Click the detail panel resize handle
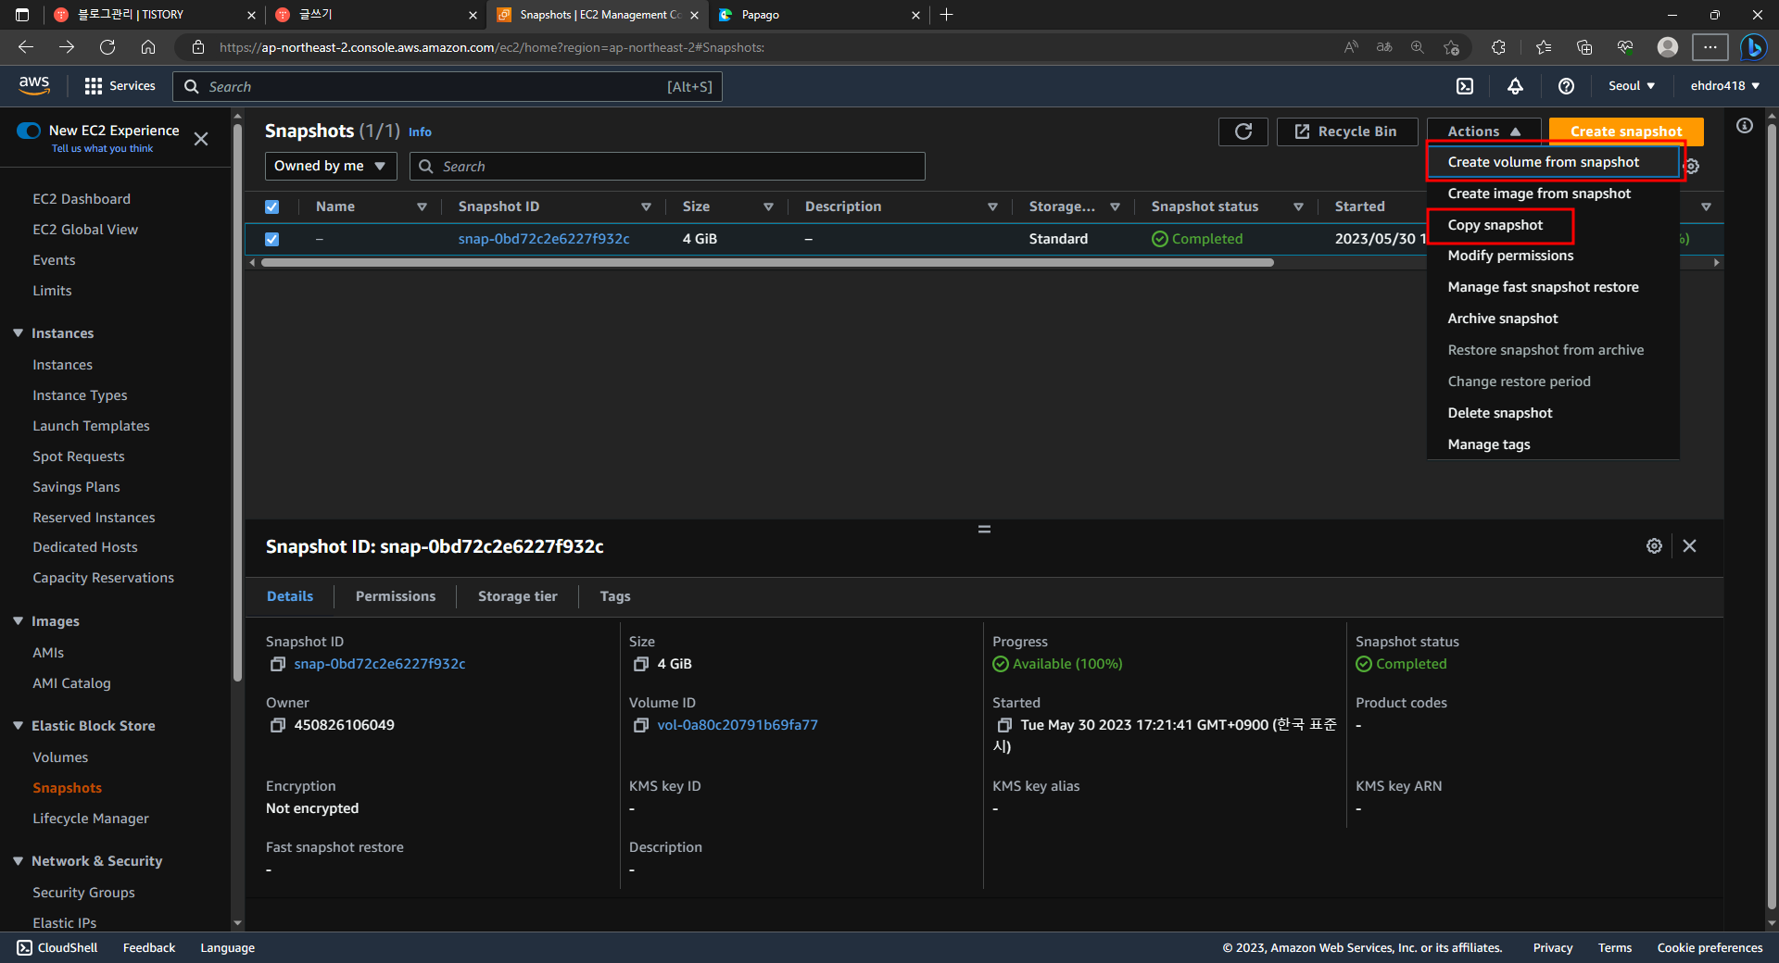Image resolution: width=1779 pixels, height=963 pixels. pyautogui.click(x=984, y=529)
